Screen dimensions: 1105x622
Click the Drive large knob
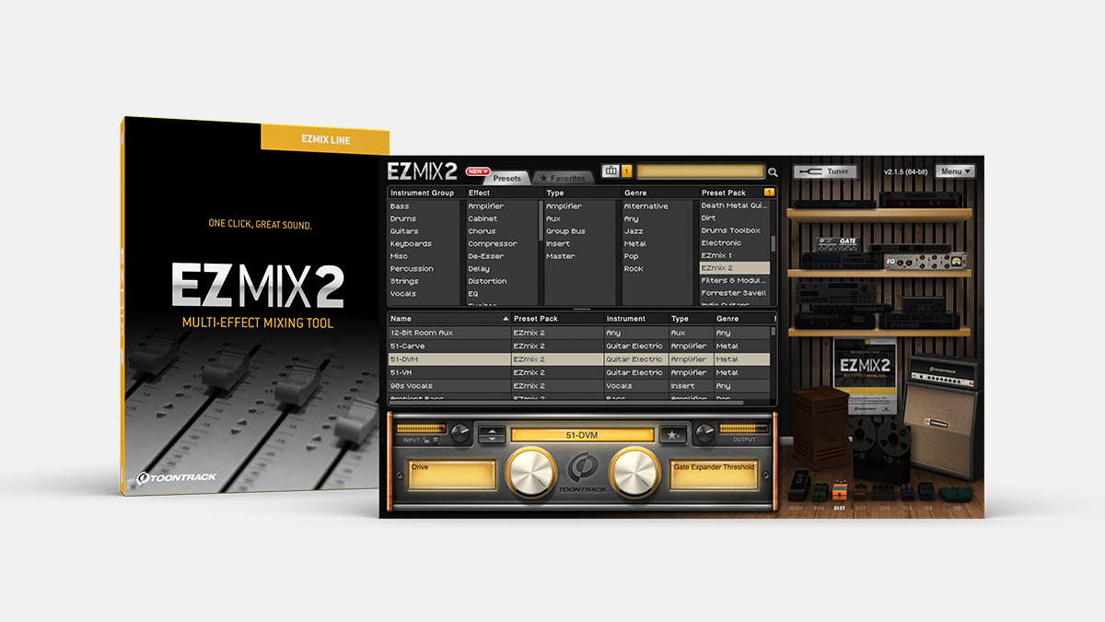point(531,473)
